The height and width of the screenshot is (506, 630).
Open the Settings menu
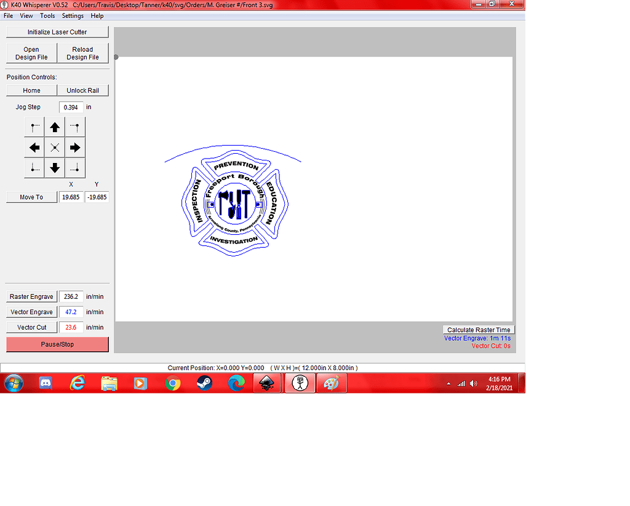[73, 15]
